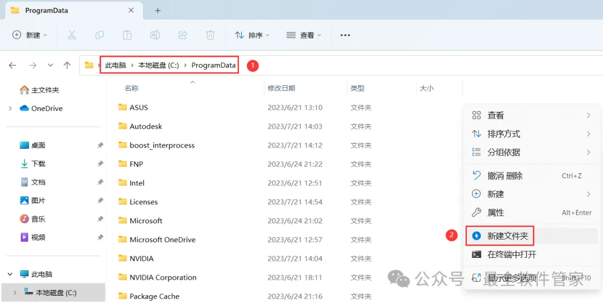Open 下载 in quick access
This screenshot has width=603, height=303.
tap(33, 164)
